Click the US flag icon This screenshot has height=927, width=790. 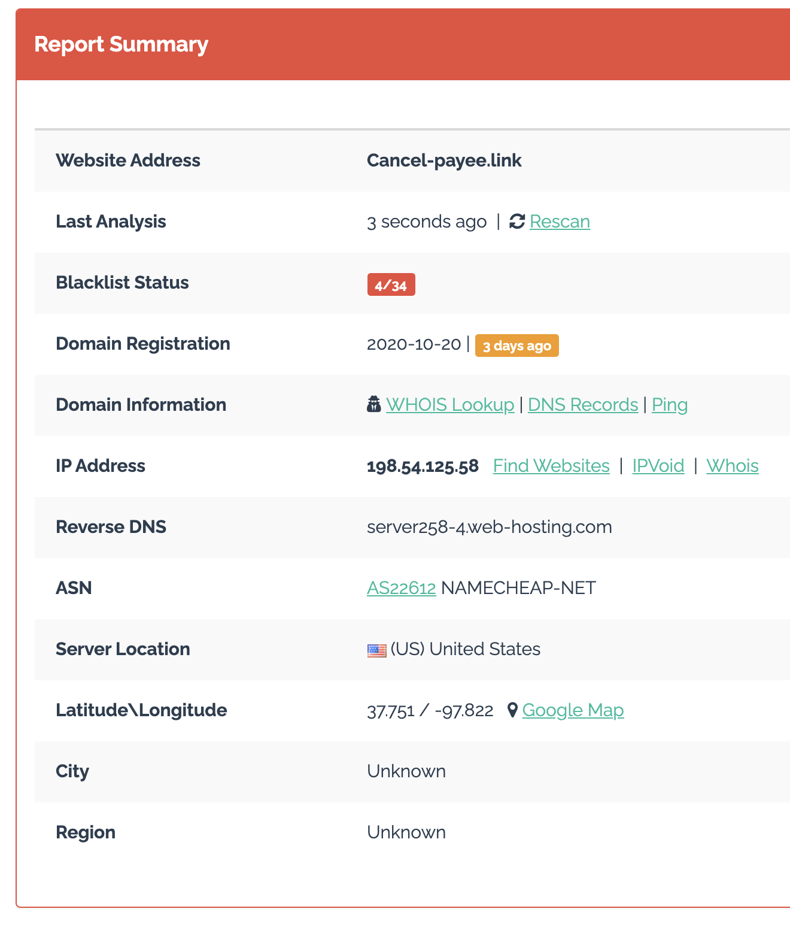point(376,650)
